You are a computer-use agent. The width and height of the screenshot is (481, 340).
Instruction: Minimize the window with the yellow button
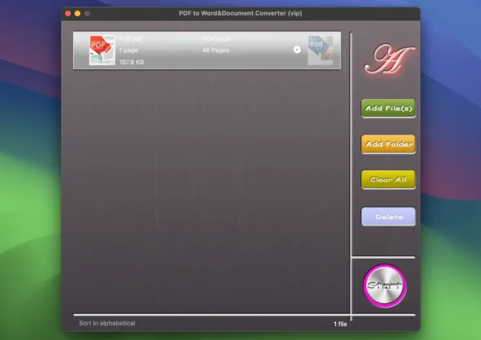(x=78, y=14)
